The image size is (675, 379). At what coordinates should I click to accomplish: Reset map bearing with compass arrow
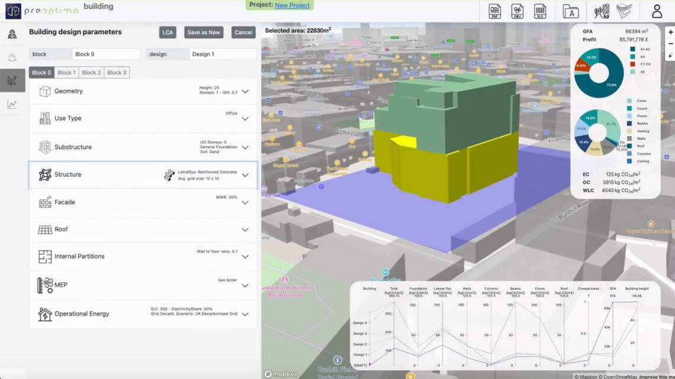(670, 56)
